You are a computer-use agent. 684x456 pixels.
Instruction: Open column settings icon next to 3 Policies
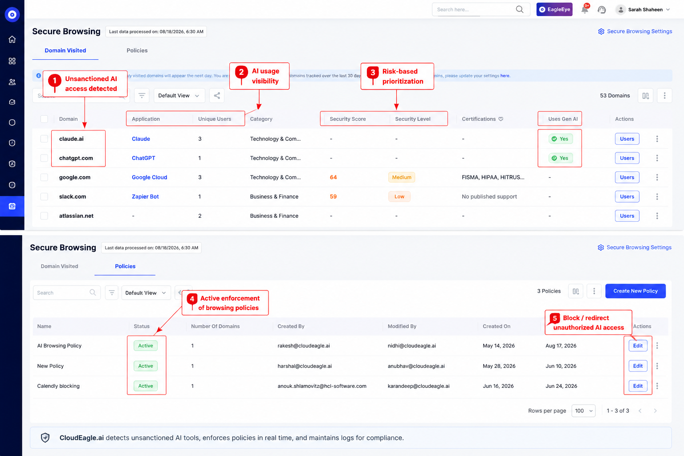pos(576,291)
